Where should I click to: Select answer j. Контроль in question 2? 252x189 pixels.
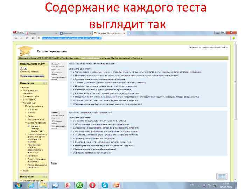pyautogui.click(x=71, y=153)
